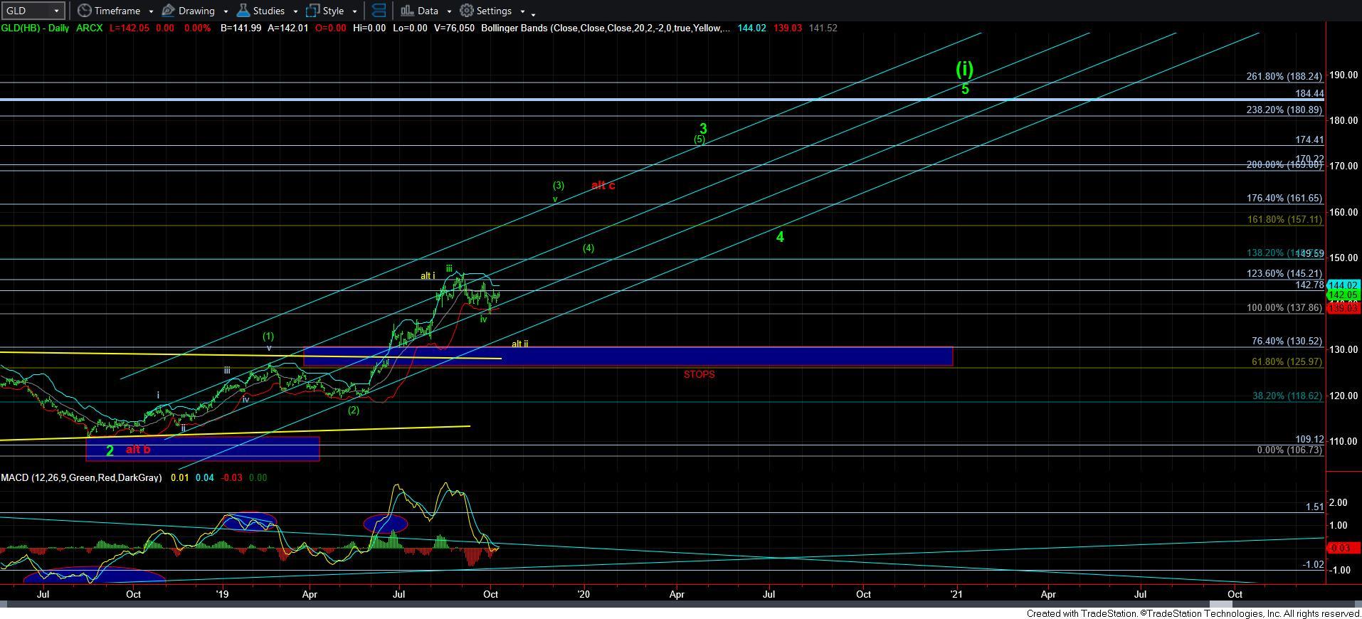Click the Bollinger Bands study label

605,28
